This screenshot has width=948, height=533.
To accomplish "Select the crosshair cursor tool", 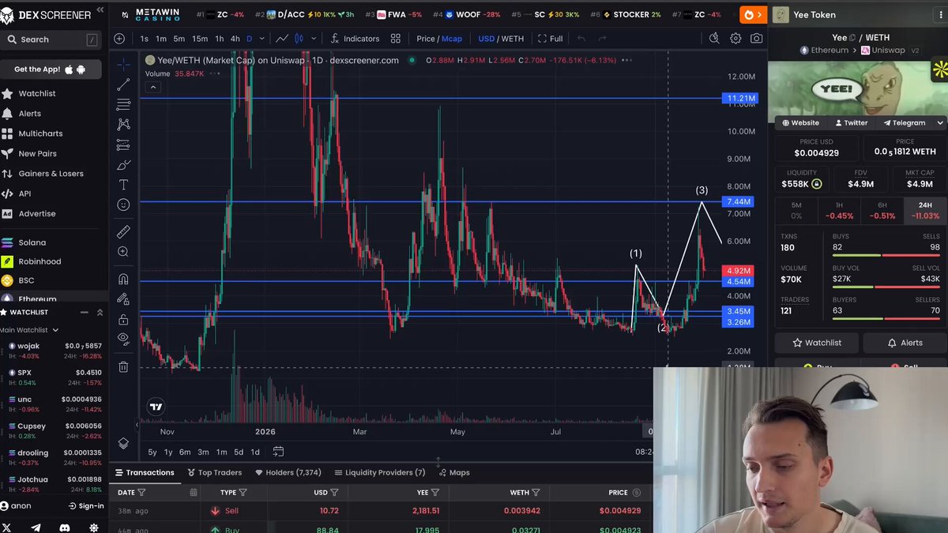I will 124,64.
